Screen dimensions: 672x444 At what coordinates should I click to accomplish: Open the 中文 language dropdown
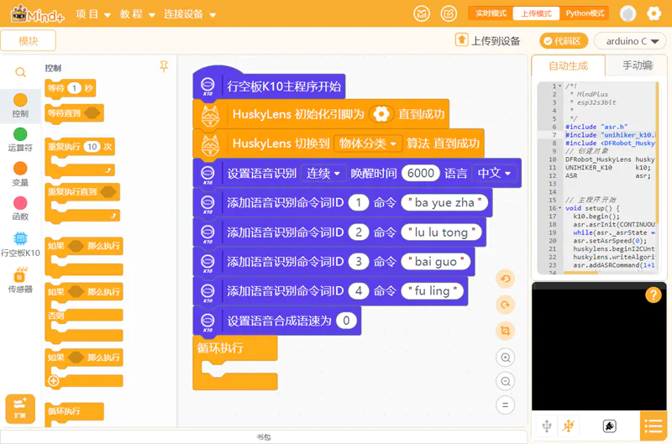click(x=494, y=173)
